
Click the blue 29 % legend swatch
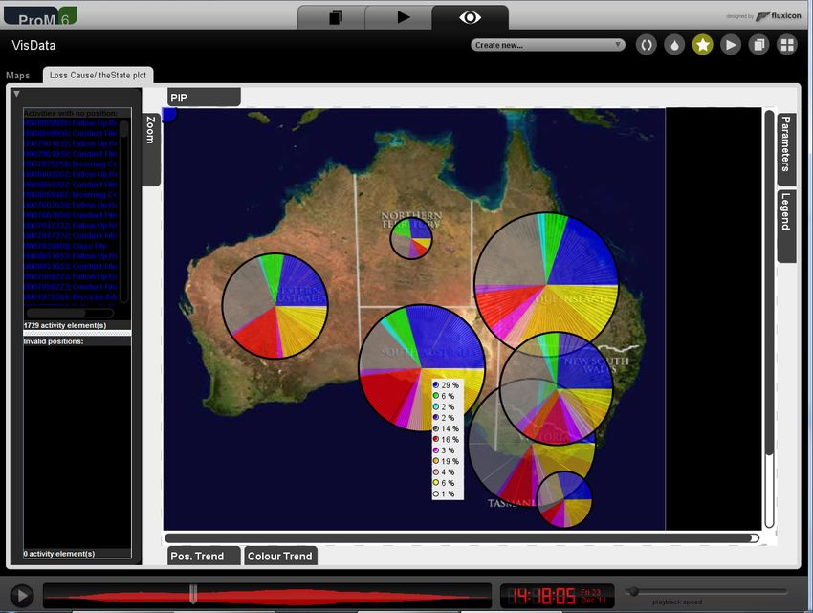(x=436, y=385)
